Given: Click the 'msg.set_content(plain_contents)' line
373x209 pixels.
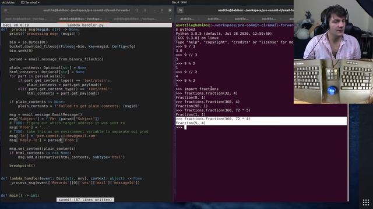Looking at the screenshot, I should pos(43,149).
